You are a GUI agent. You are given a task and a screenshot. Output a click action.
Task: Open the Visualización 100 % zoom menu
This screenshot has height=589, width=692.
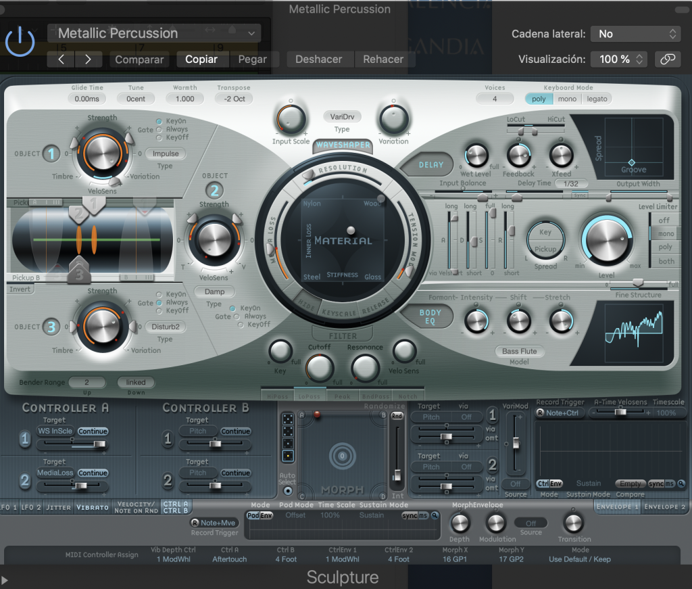[619, 59]
